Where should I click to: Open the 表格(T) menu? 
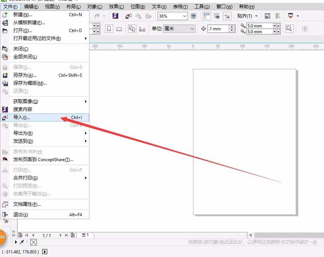180,7
